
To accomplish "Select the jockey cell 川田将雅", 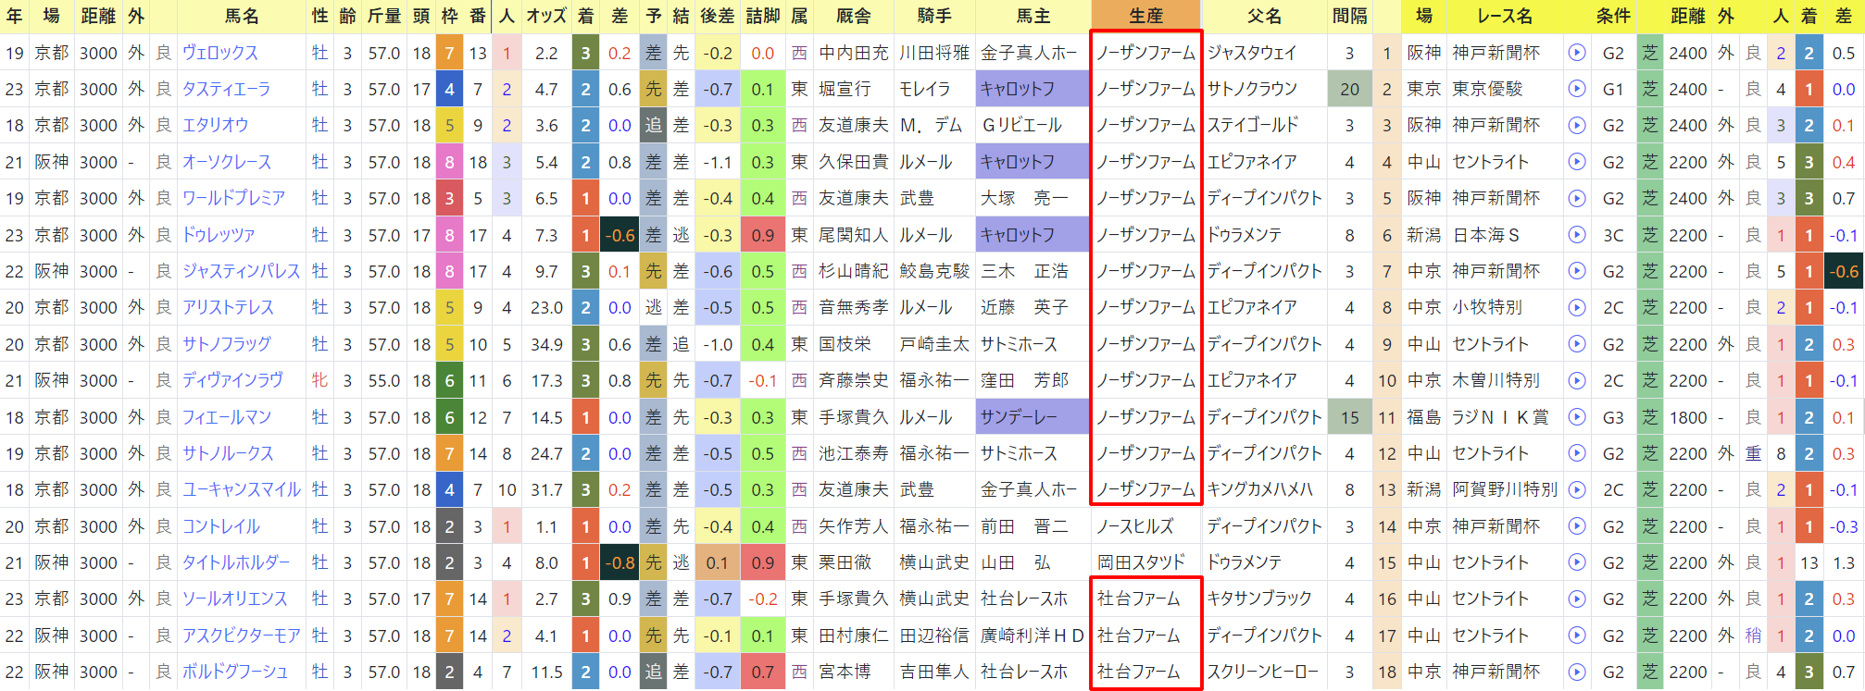I will coord(934,53).
